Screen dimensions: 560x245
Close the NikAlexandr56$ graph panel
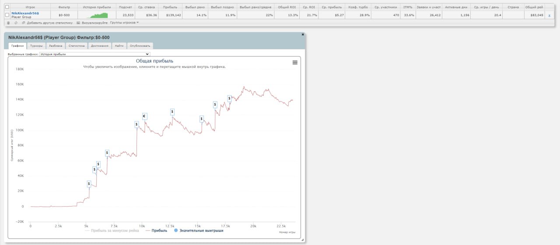[x=303, y=35]
